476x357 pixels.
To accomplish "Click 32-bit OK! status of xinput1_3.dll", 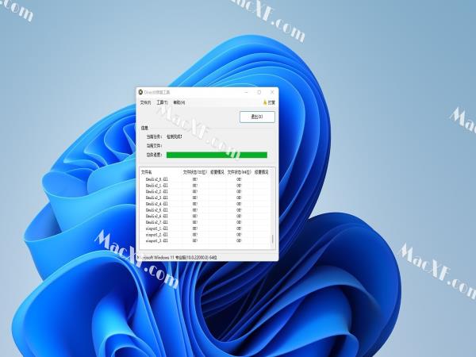I will [x=195, y=240].
